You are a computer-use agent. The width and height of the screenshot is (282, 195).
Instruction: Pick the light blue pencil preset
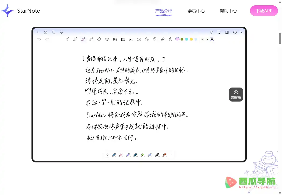[x=135, y=155]
